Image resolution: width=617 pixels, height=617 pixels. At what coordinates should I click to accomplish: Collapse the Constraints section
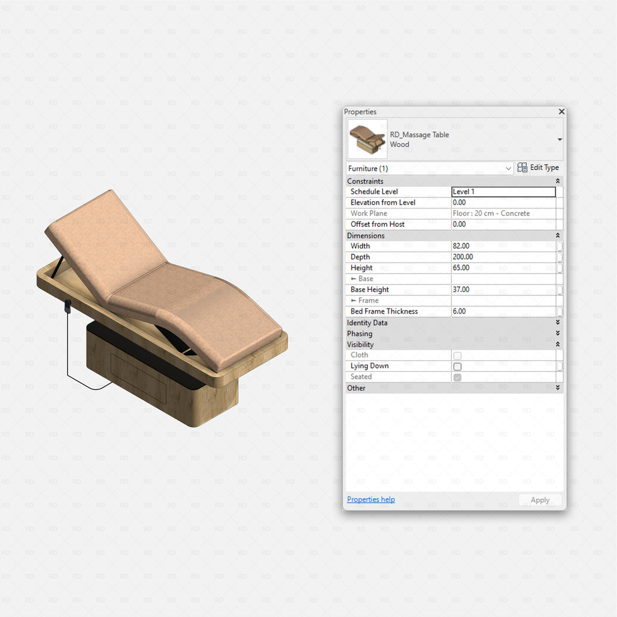click(558, 181)
